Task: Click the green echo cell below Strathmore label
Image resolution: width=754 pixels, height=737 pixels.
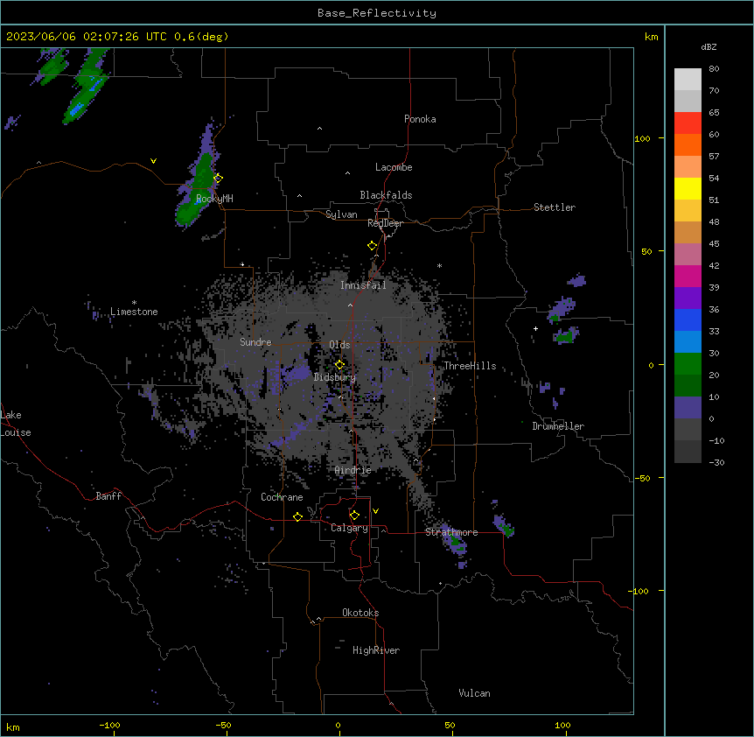Action: point(455,543)
